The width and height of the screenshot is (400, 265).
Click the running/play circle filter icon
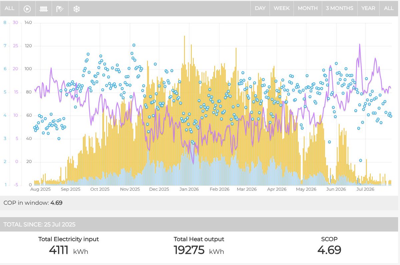click(x=27, y=9)
